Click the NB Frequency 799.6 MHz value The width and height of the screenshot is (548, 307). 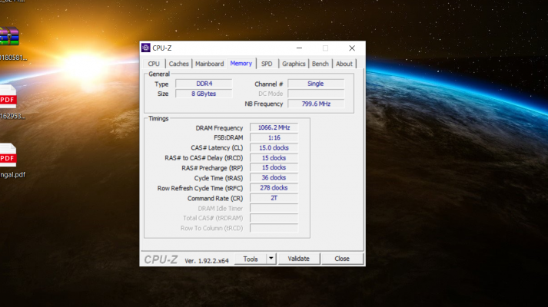316,104
